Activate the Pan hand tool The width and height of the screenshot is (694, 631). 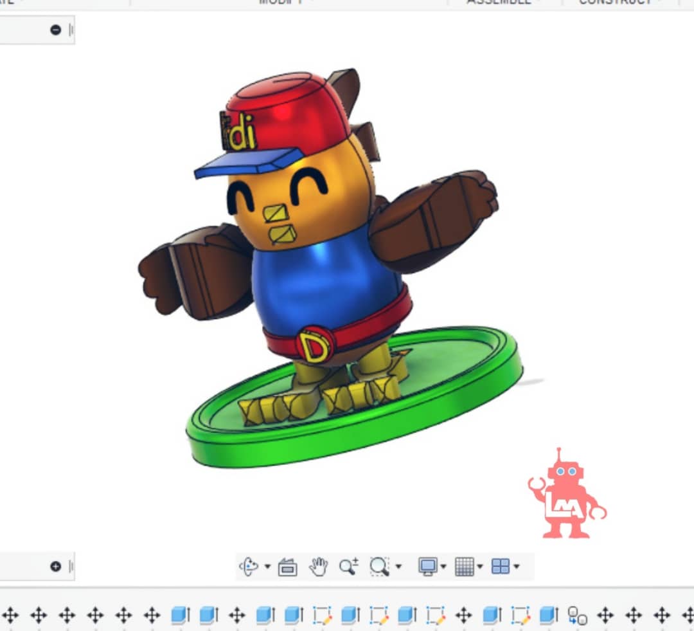pyautogui.click(x=318, y=566)
